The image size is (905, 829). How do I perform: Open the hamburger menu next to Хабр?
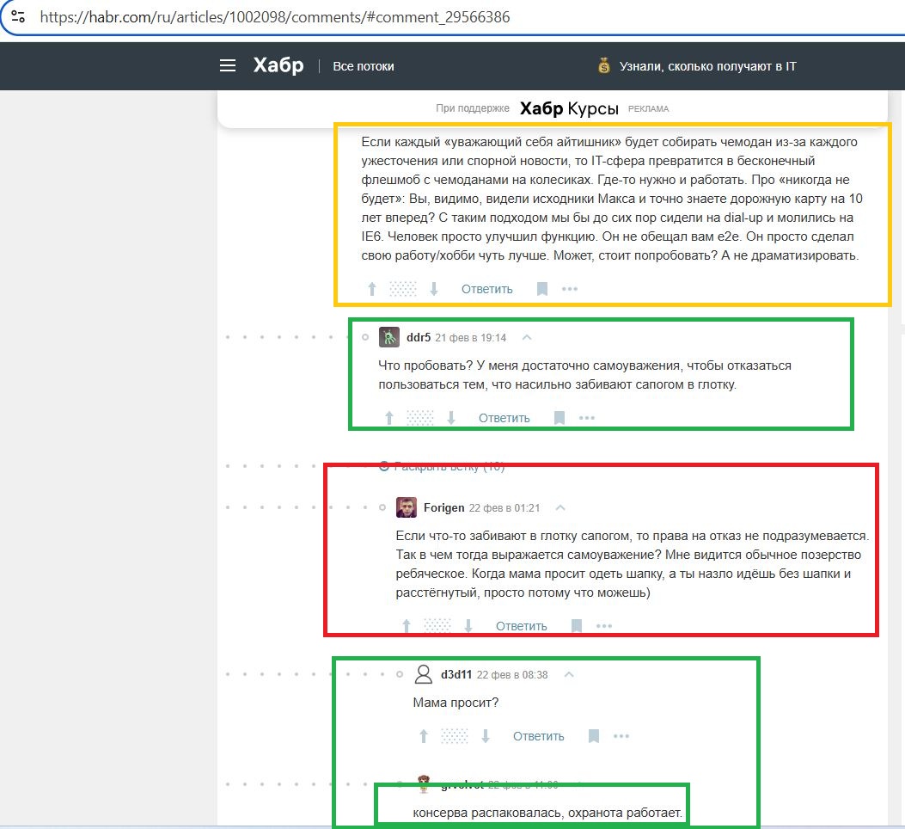coord(227,65)
